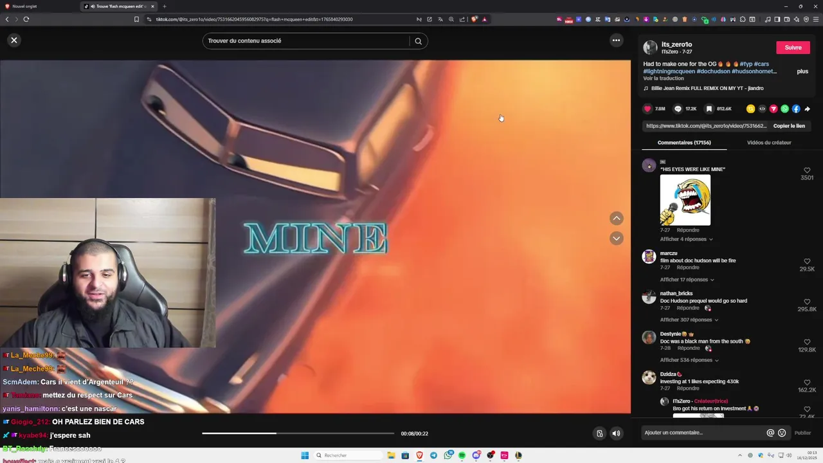Image resolution: width=823 pixels, height=463 pixels.
Task: Click Publier to post comment
Action: click(802, 433)
